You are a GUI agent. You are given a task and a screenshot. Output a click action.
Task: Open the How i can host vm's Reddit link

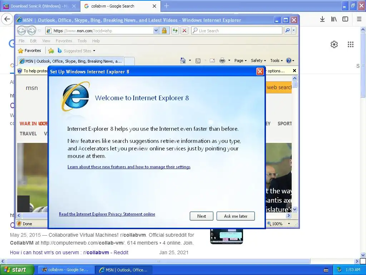[69, 252]
